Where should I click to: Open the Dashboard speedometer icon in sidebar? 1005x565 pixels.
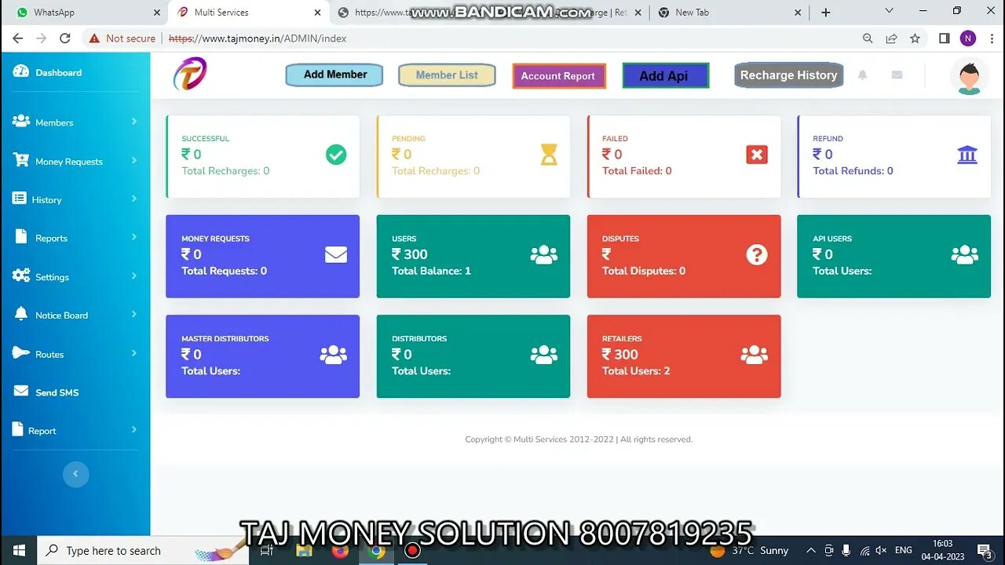click(21, 71)
